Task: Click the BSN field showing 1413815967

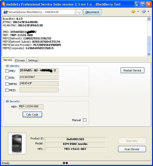Action: (39, 77)
